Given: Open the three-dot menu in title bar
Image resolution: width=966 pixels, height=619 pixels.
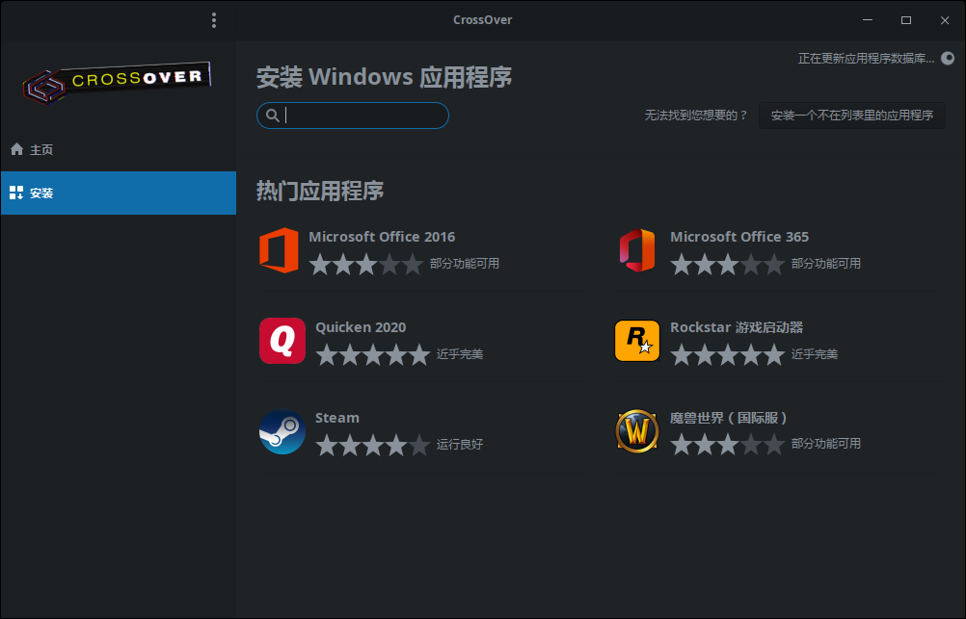Looking at the screenshot, I should click(x=214, y=20).
